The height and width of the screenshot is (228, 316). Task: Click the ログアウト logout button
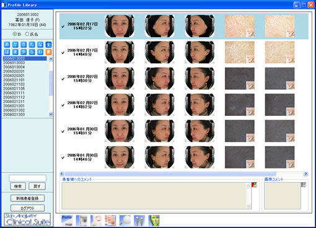pyautogui.click(x=27, y=208)
